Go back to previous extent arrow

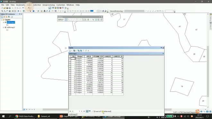(18, 11)
